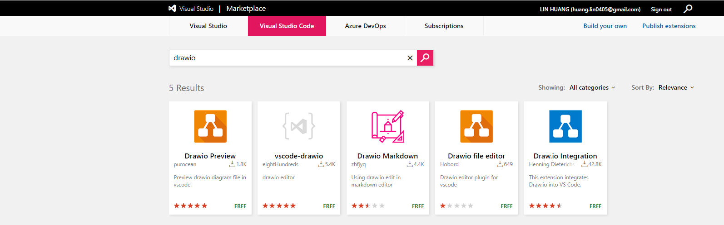The image size is (724, 225).
Task: Open the Drawio file editor orange icon
Action: click(x=476, y=126)
